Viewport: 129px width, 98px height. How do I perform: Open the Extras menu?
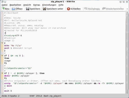pyautogui.click(x=37, y=5)
